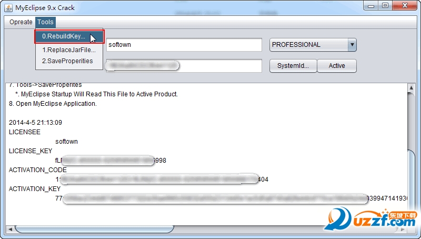
Task: Open the Opreate menu
Action: (21, 22)
